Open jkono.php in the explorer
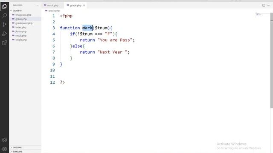 click(x=25, y=31)
